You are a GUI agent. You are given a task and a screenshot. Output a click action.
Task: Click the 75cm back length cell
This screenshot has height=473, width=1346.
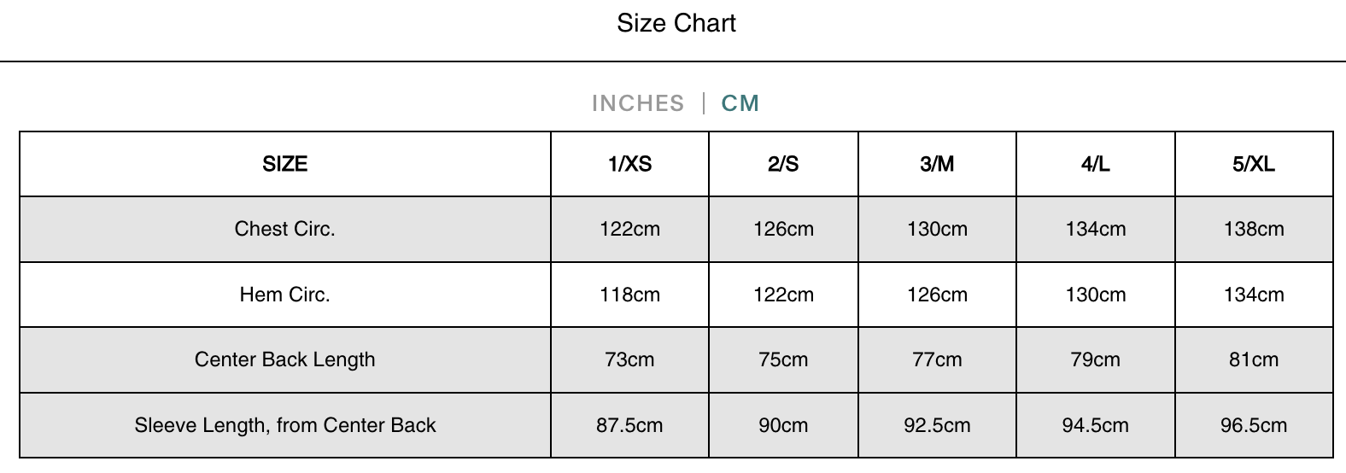point(783,359)
